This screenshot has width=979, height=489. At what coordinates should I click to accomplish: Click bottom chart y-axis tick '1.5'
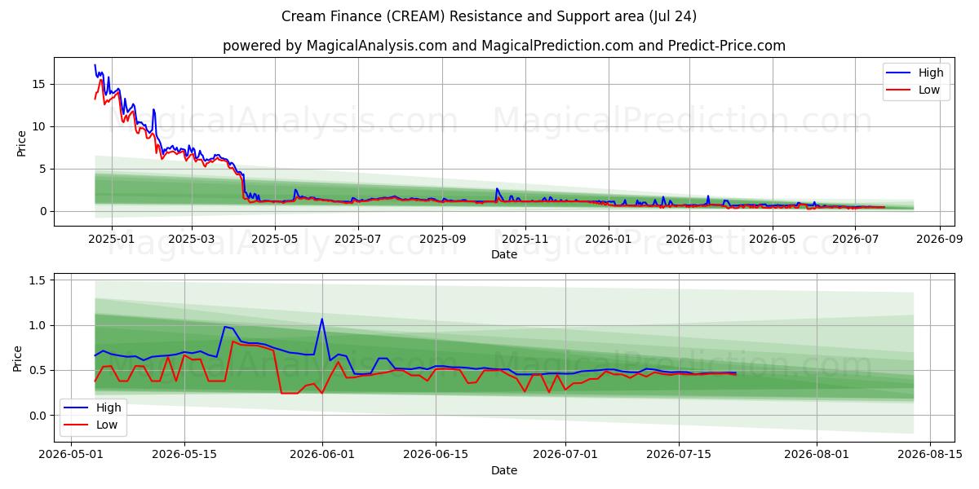pyautogui.click(x=39, y=280)
